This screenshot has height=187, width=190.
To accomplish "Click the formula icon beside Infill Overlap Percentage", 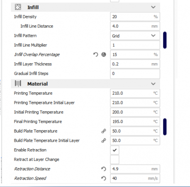I will [x=104, y=54].
